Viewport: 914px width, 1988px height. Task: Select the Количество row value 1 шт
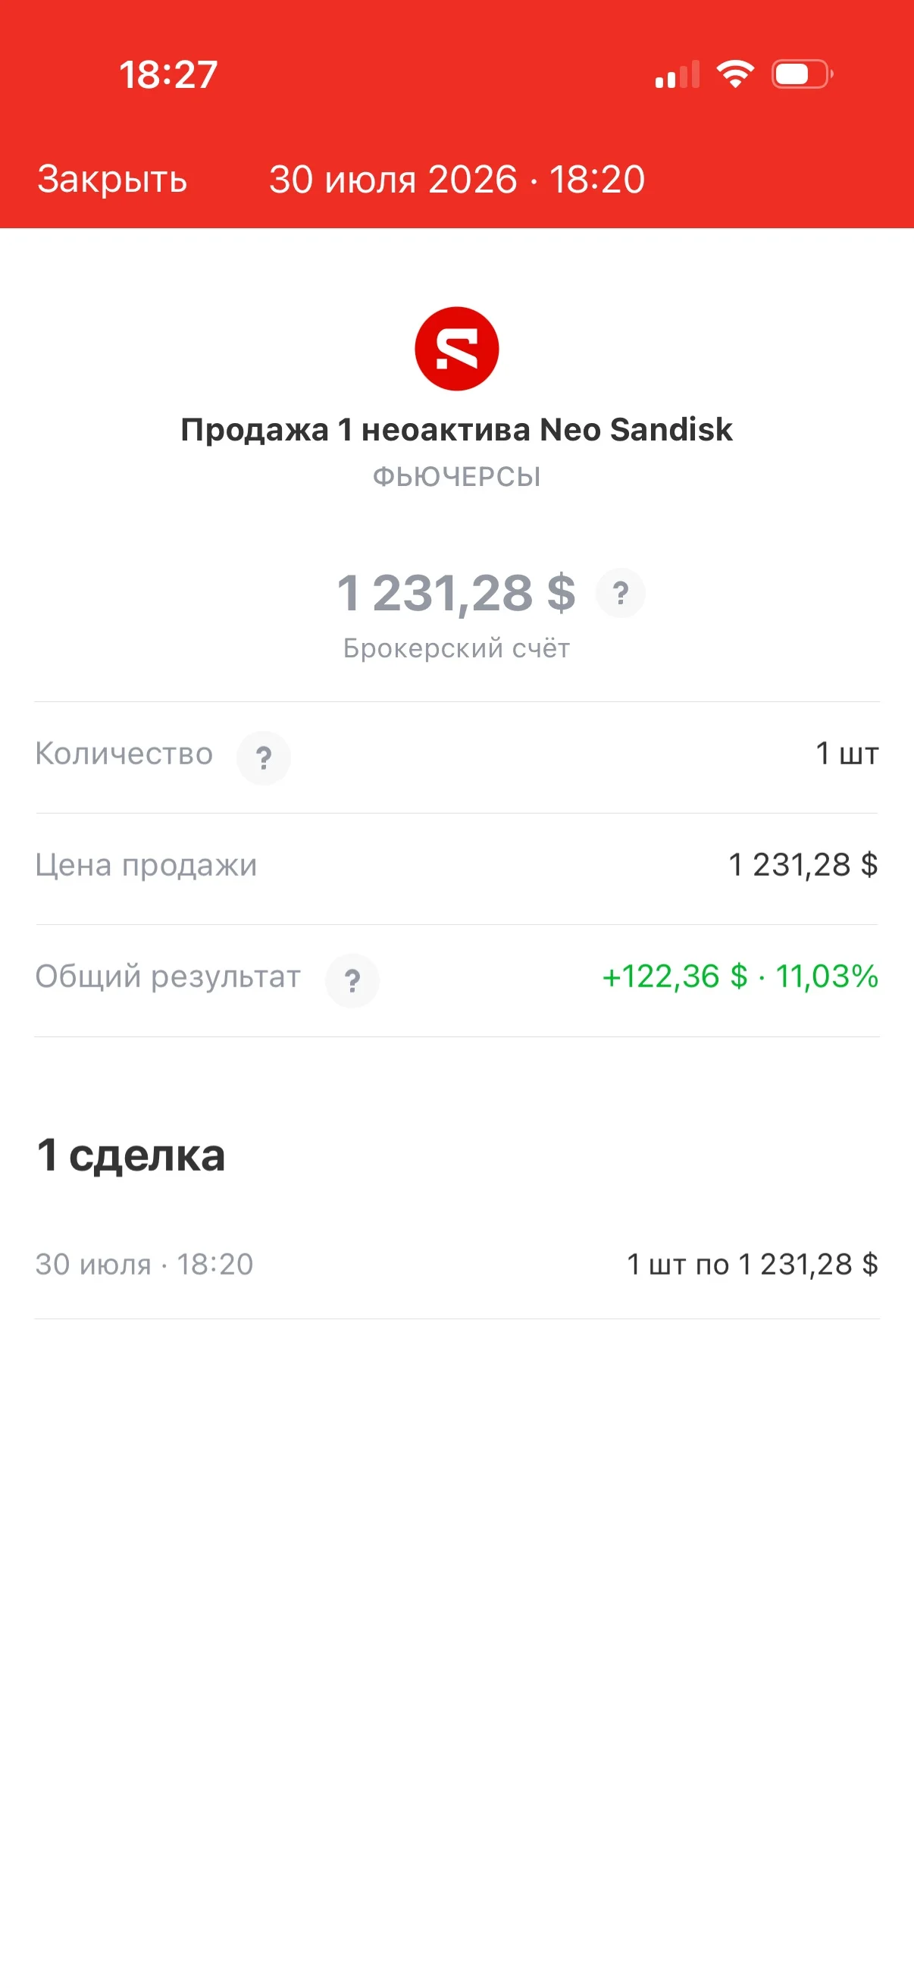847,754
